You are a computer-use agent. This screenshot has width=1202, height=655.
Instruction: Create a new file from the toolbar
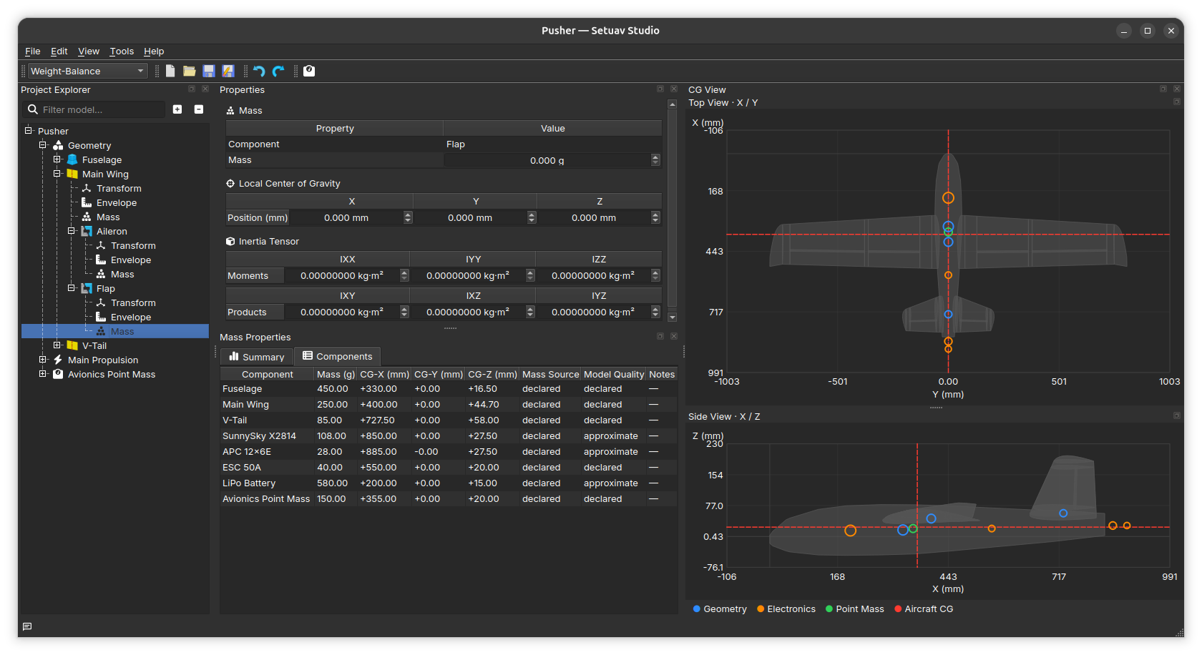170,71
